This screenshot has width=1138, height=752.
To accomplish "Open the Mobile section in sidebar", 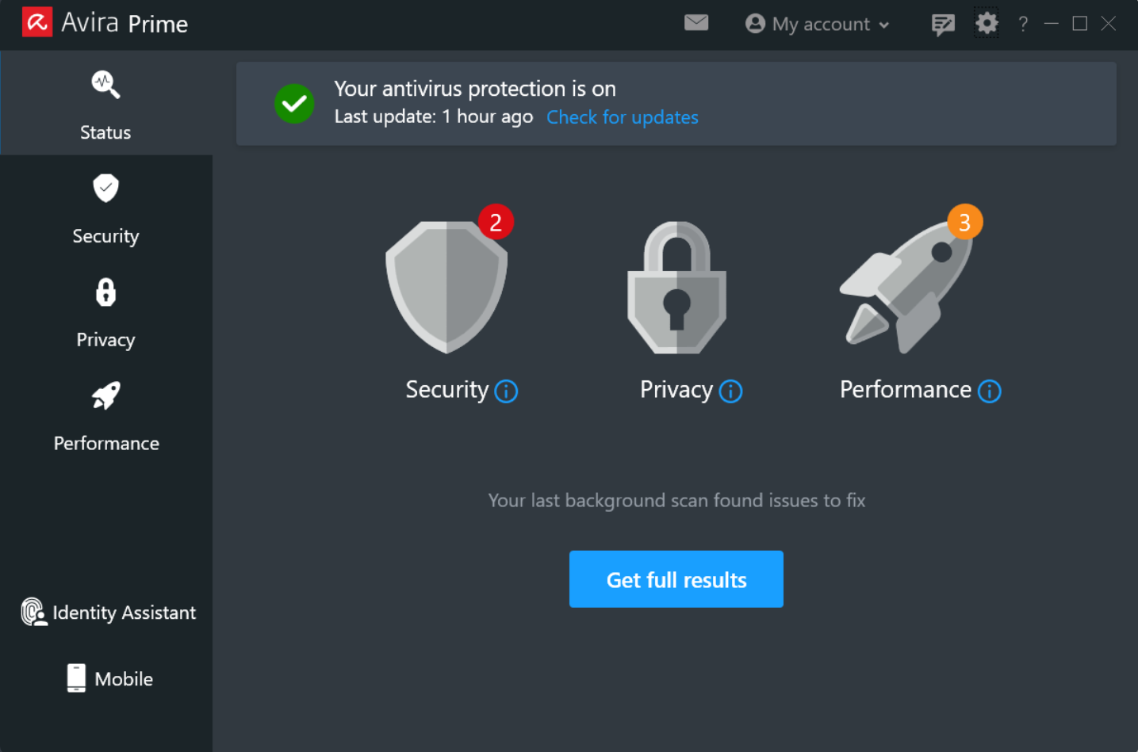I will coord(109,678).
